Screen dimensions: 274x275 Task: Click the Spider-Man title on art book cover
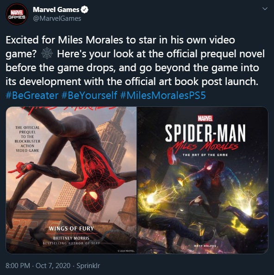205,133
